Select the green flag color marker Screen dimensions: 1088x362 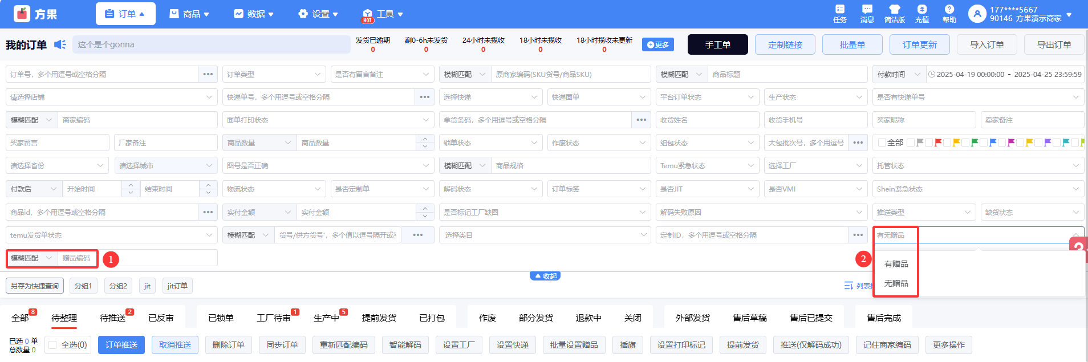tap(975, 143)
